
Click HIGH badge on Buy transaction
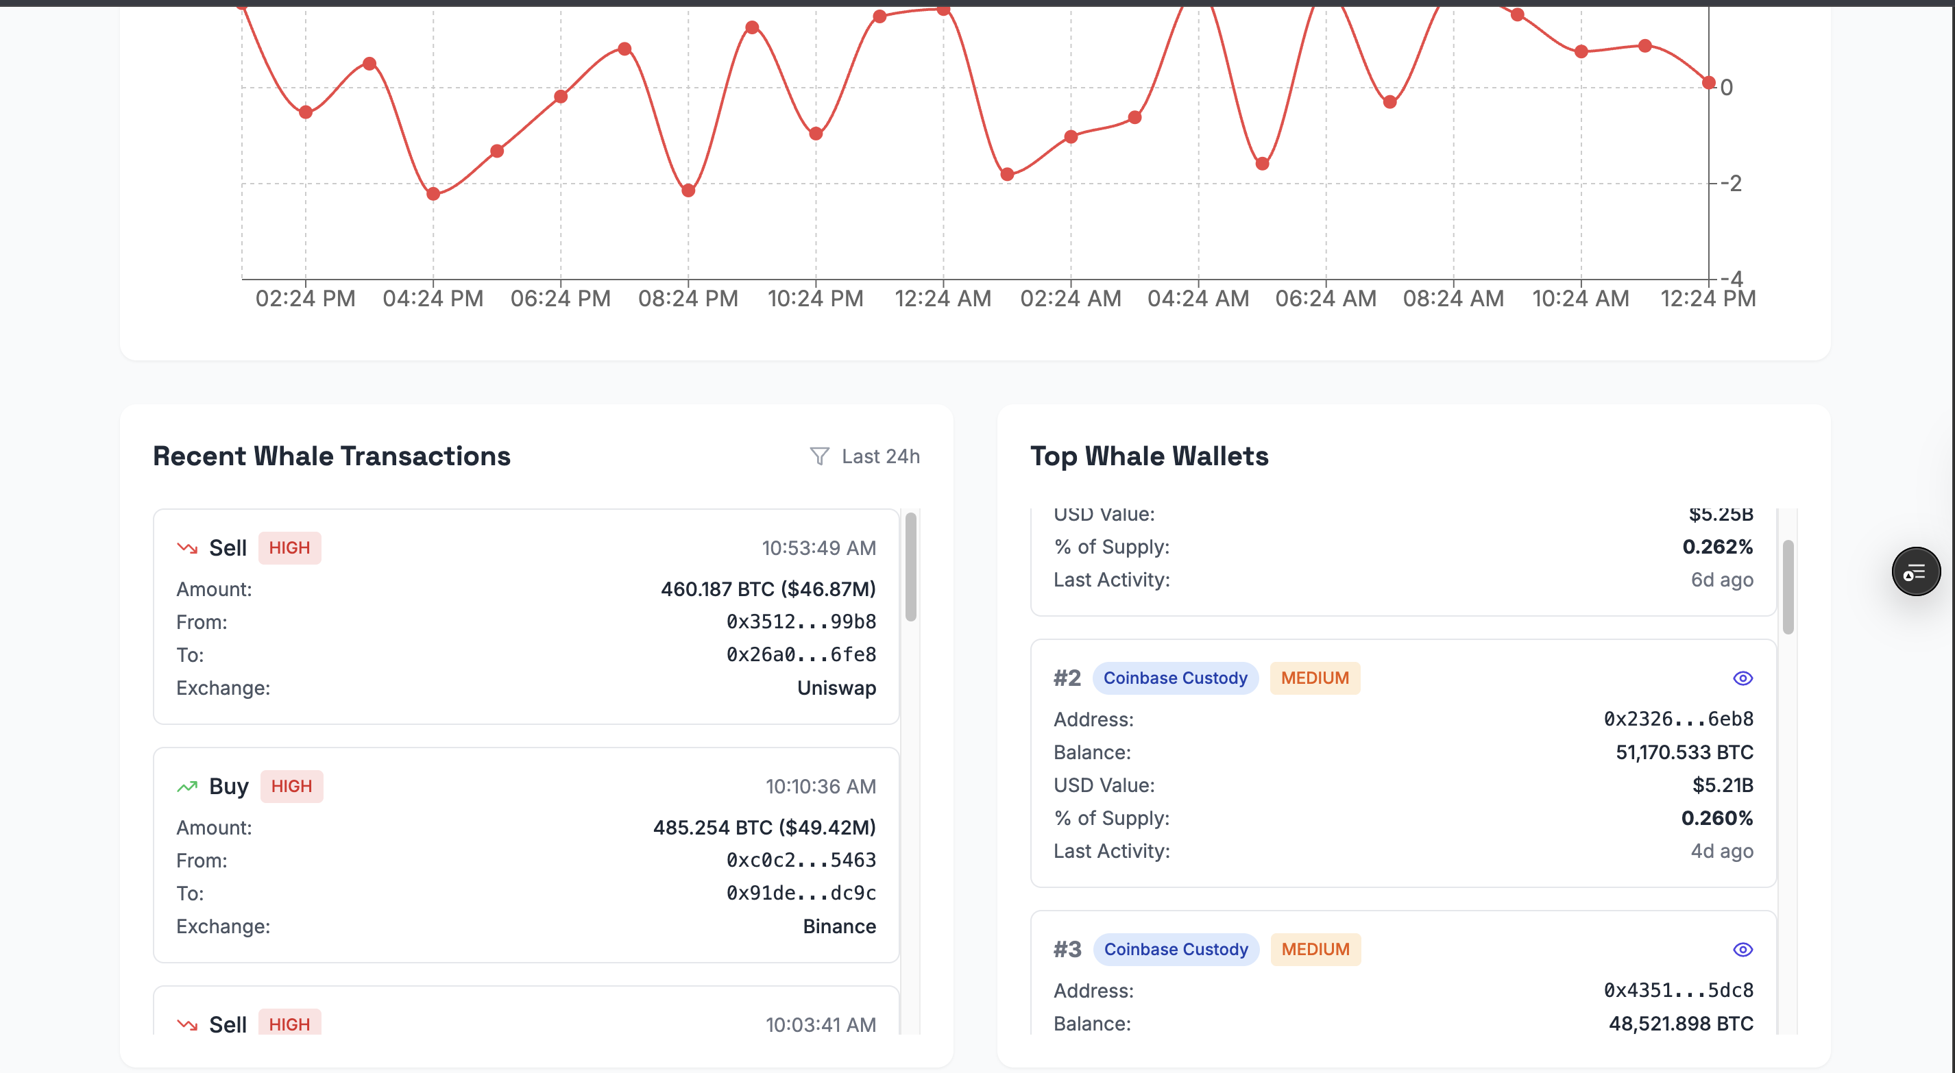[x=291, y=786]
